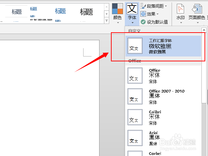
Task: Open the 页面颜色 page color menu
Action: (197, 14)
